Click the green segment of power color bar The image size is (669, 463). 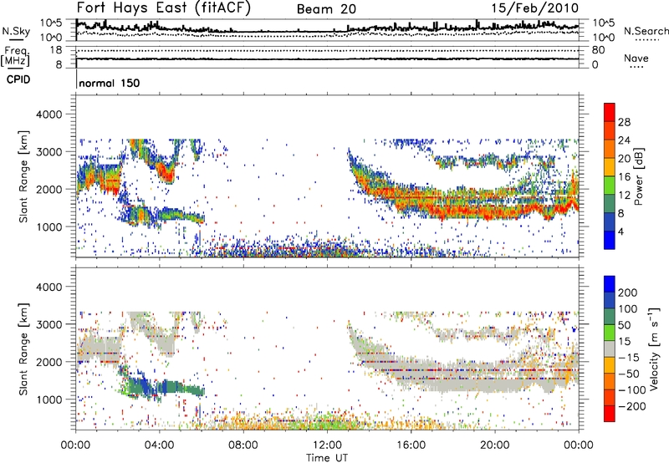point(610,185)
